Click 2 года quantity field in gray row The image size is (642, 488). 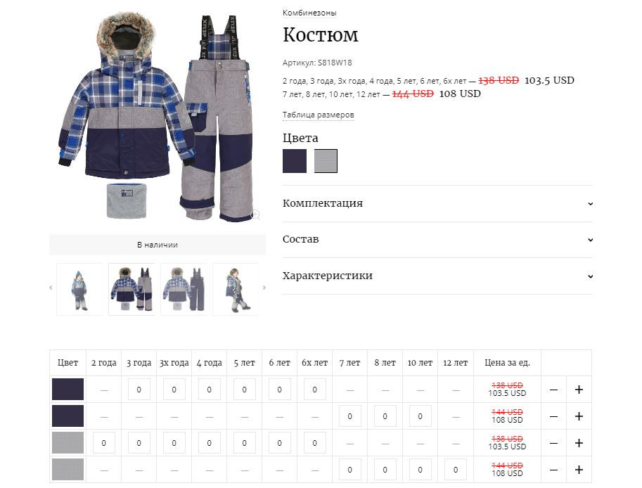[103, 443]
